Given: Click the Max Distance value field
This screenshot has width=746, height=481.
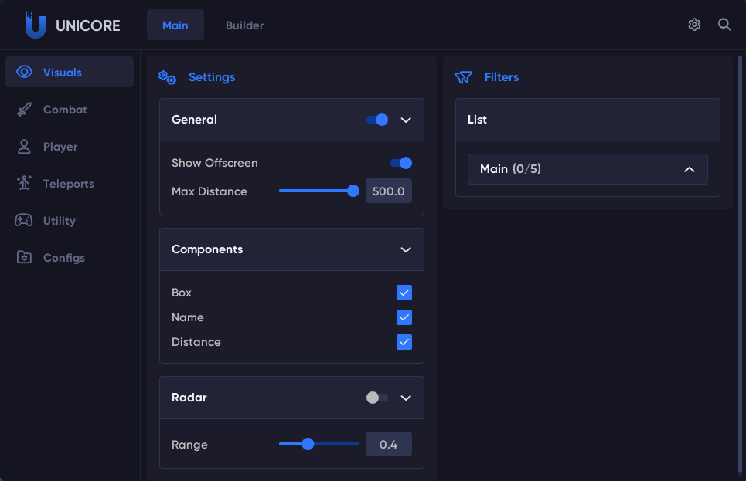Looking at the screenshot, I should (389, 191).
